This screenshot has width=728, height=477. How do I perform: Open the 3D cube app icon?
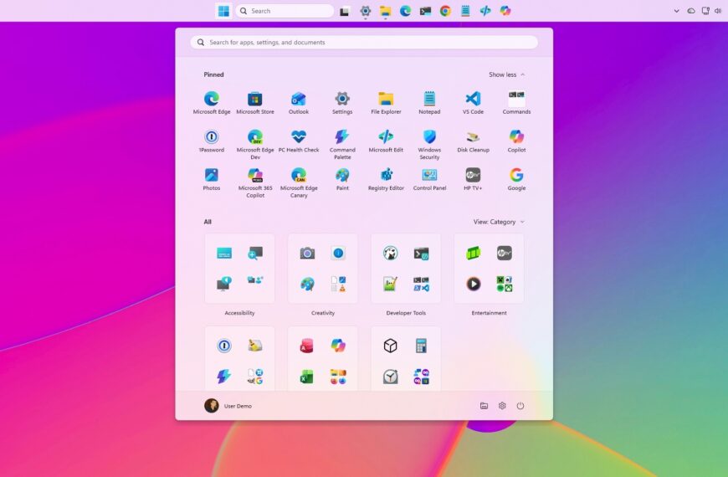[390, 346]
